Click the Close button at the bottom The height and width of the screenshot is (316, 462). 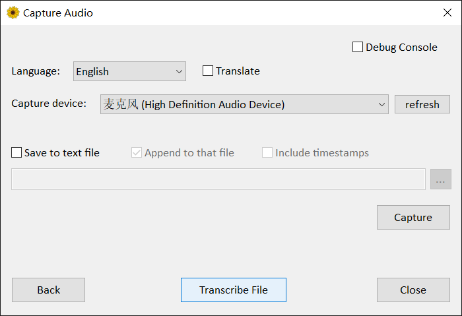coord(413,290)
